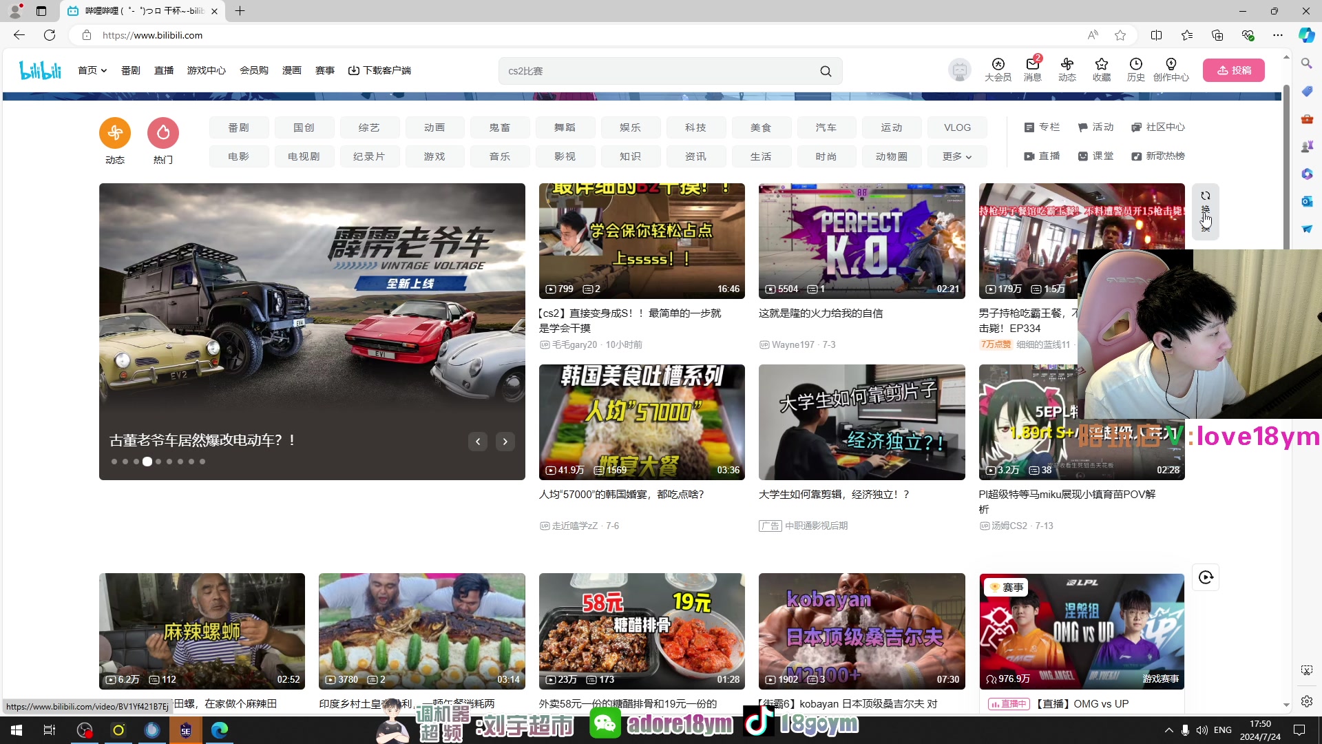The image size is (1322, 744).
Task: Open the 番剧 header menu
Action: (x=130, y=70)
